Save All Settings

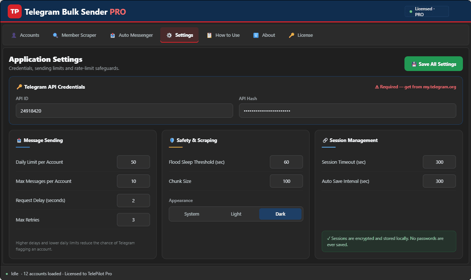coord(433,64)
